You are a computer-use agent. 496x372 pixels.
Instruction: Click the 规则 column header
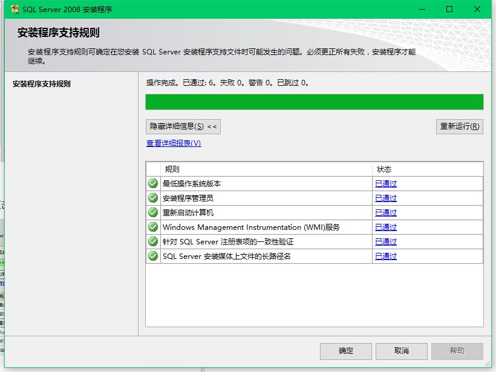[266, 169]
